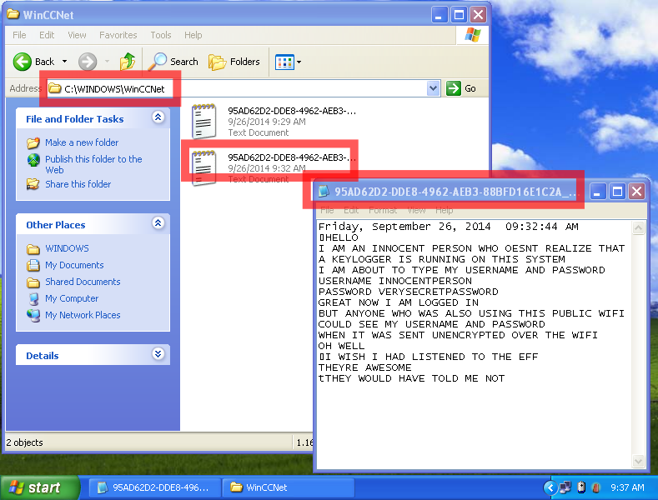Click Publish this folder to the Web

pos(93,164)
